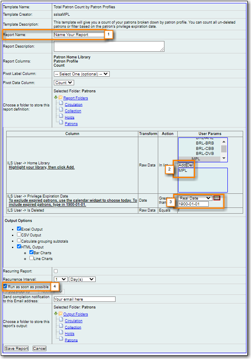
Task: Open the calendar widget icon
Action: tap(217, 198)
